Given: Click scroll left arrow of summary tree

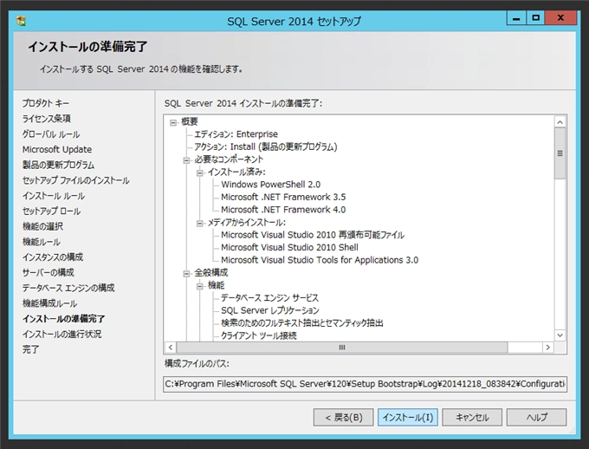Looking at the screenshot, I should 171,347.
